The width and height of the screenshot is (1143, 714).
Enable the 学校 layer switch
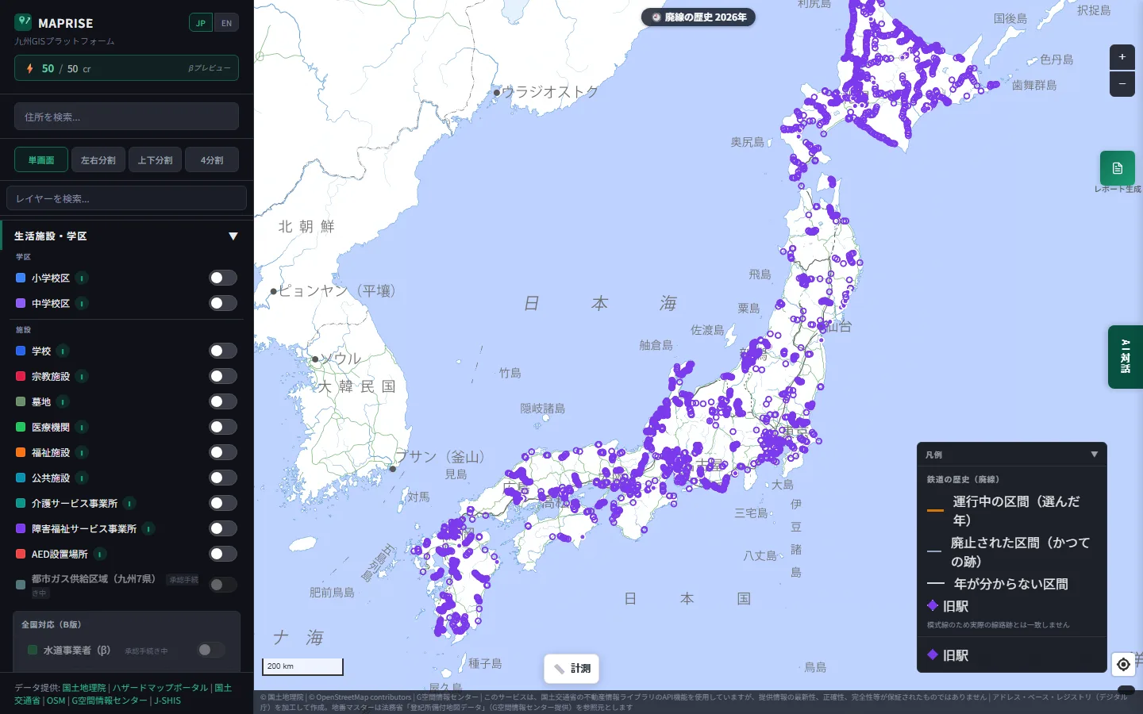click(223, 351)
